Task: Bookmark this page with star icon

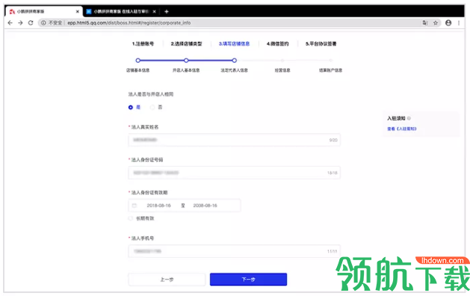Action: 436,22
